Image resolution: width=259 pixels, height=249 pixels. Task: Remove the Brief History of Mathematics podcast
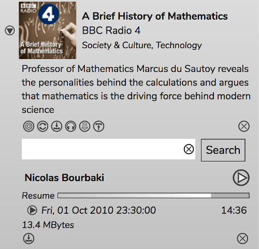244,126
